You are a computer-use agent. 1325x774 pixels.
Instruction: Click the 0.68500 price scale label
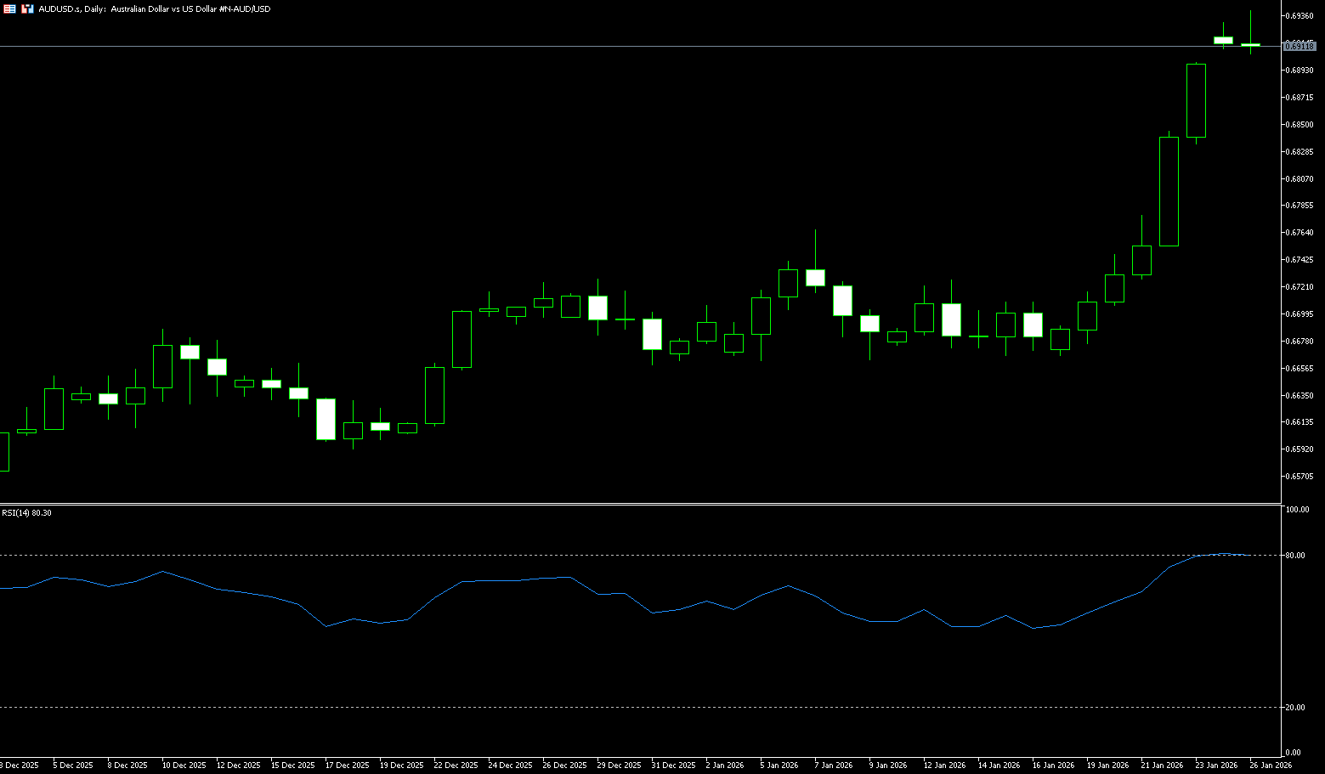coord(1300,125)
